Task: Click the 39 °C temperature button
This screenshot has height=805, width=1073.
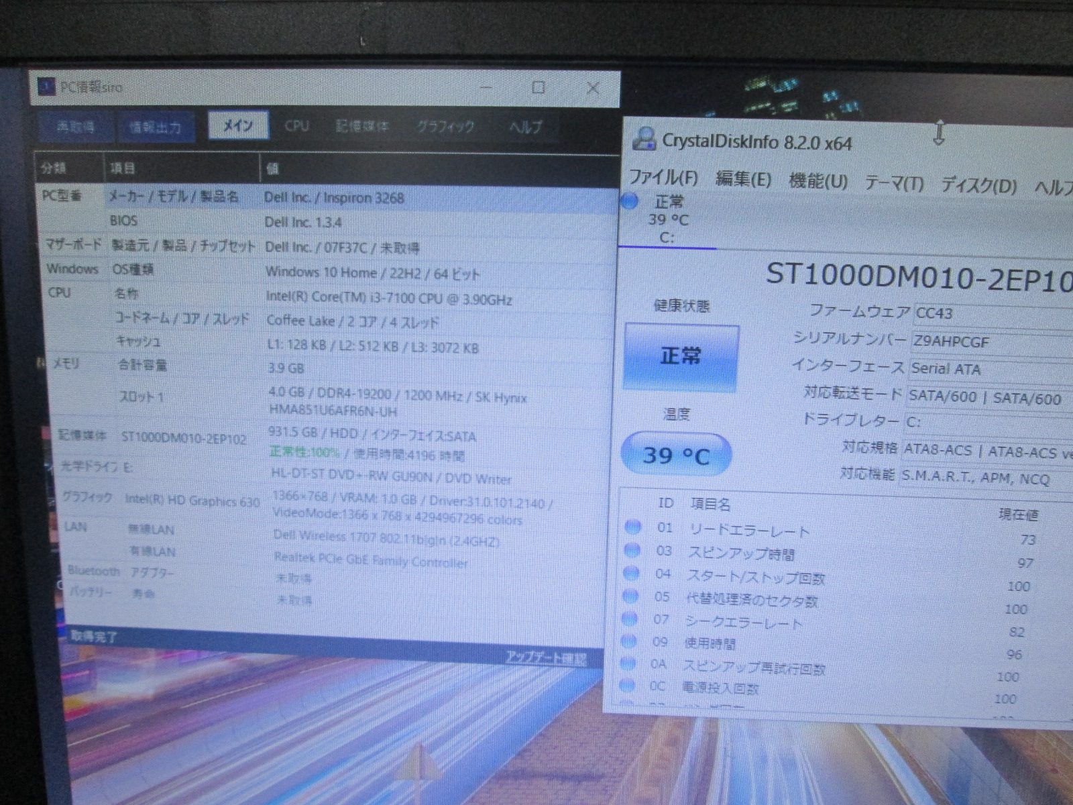Action: click(676, 455)
